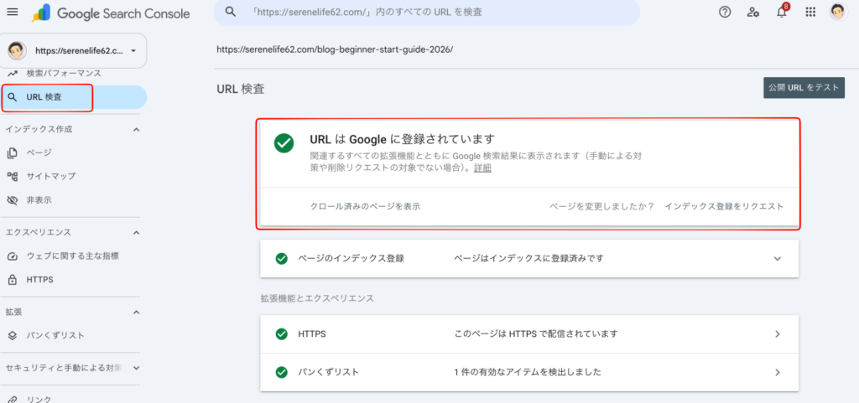Collapse the 拡張 section
Screen dimensions: 859x403
[137, 313]
